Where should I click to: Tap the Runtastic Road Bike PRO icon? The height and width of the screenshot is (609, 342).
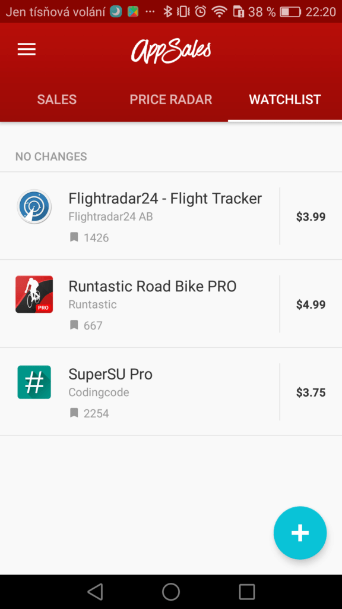34,294
